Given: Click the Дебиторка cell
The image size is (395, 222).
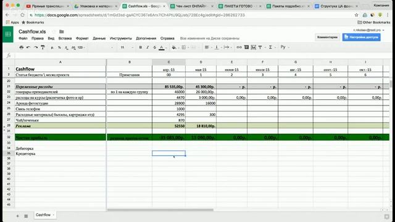Looking at the screenshot, I should coord(60,149).
